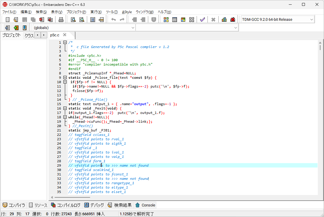
Task: Click the vertical scrollbar up arrow
Action: (x=320, y=43)
